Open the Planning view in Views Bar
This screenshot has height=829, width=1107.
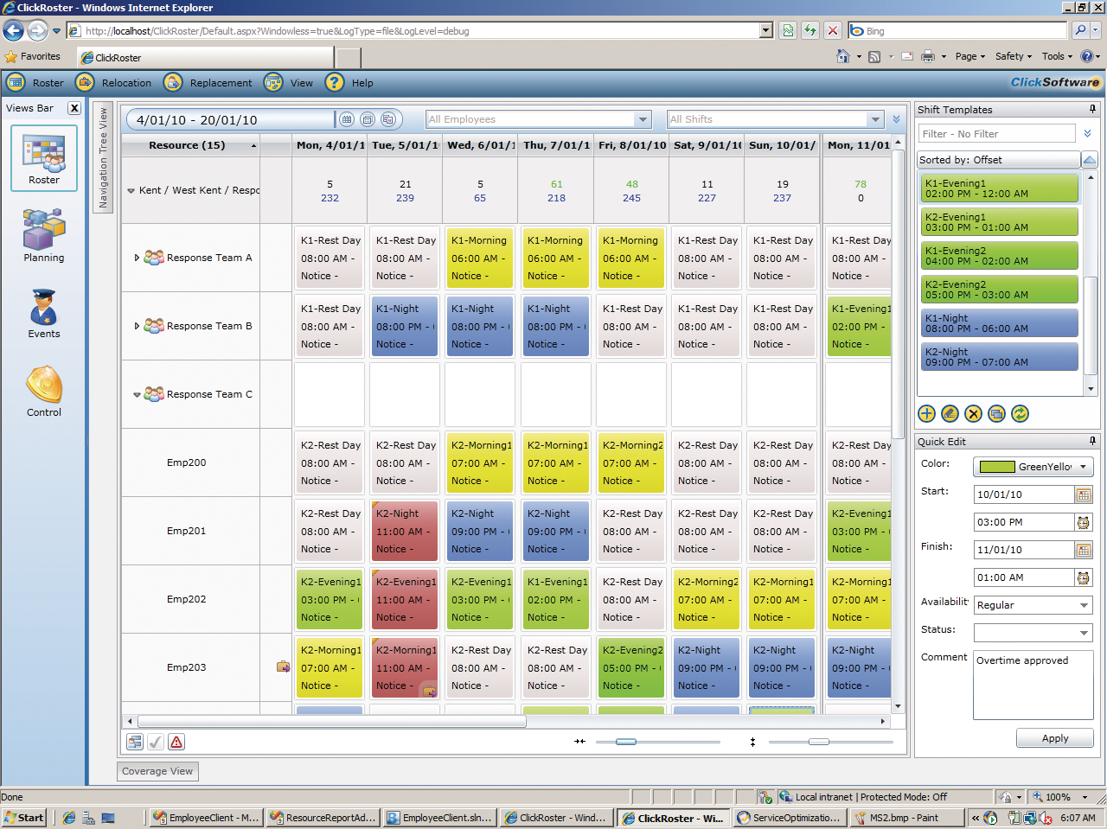(44, 235)
